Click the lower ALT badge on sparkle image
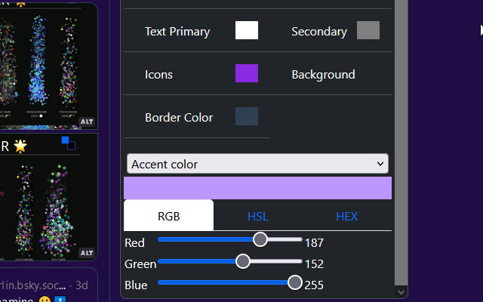483x302 pixels. click(87, 253)
